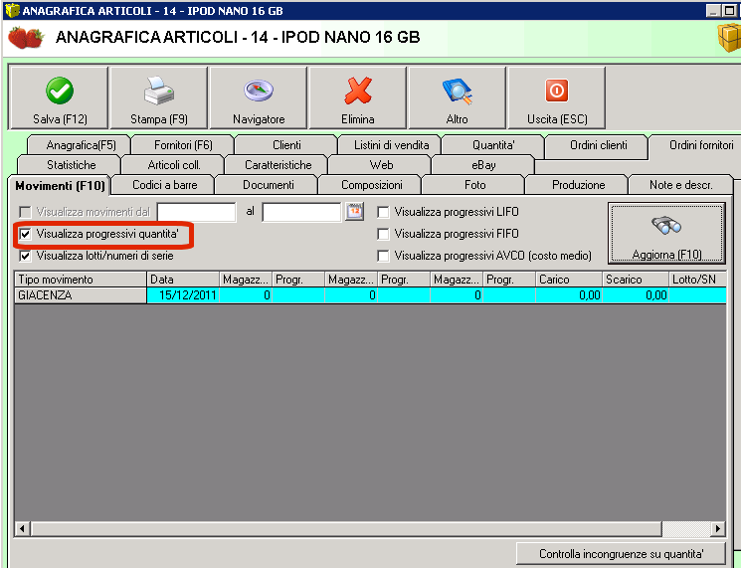Screen dimensions: 741x568
Task: Click the date cell 15/12/2011
Action: (x=183, y=295)
